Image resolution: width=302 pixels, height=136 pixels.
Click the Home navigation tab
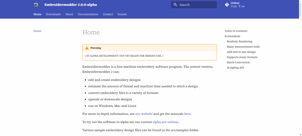tap(37, 14)
